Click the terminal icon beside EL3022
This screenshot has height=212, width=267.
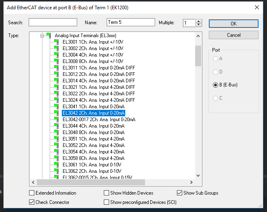pos(57,94)
